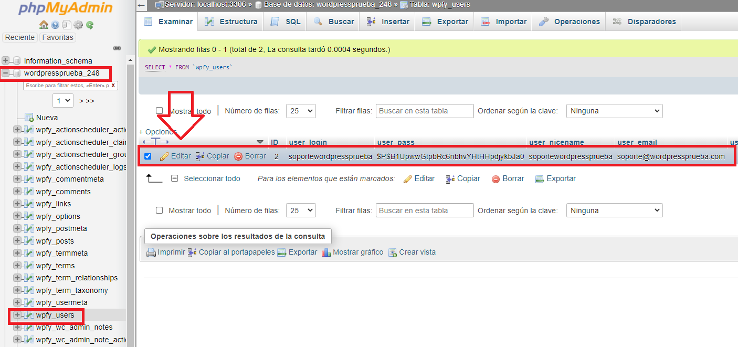Image resolution: width=738 pixels, height=347 pixels.
Task: Open the settings gear icon in sidebar
Action: (78, 25)
